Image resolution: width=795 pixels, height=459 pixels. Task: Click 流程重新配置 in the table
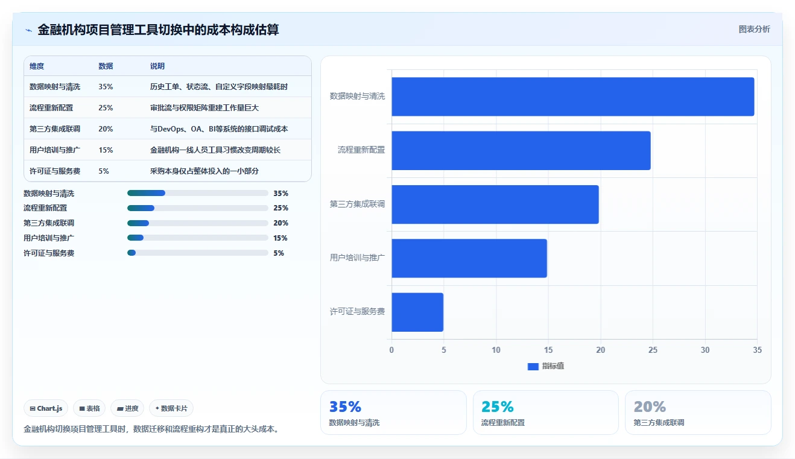[x=51, y=108]
